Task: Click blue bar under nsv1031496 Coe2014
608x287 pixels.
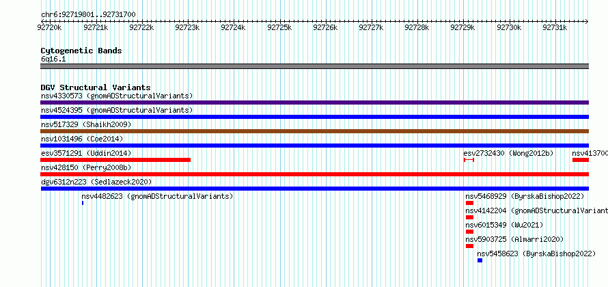Action: [314, 146]
